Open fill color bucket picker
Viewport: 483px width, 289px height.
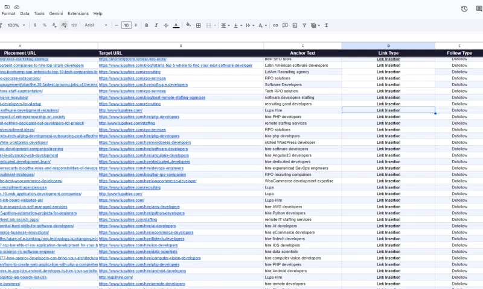point(188,25)
